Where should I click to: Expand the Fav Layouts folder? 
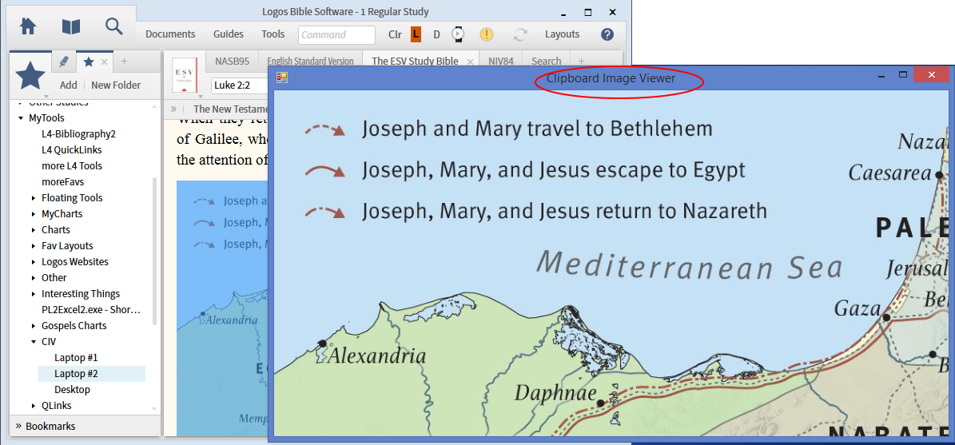[34, 246]
